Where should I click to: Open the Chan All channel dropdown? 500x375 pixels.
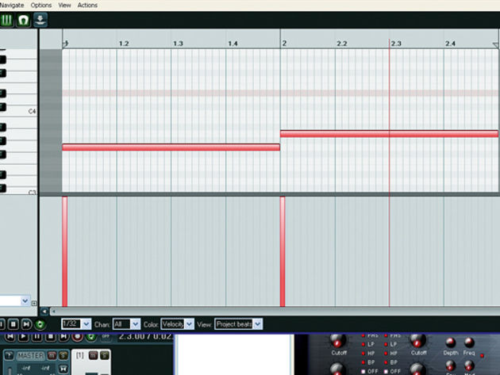[126, 324]
